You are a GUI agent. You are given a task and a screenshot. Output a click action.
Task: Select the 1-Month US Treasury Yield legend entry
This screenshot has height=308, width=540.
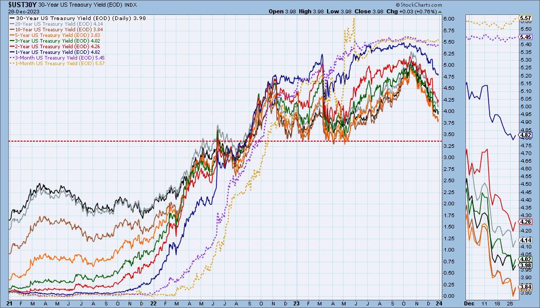point(58,63)
